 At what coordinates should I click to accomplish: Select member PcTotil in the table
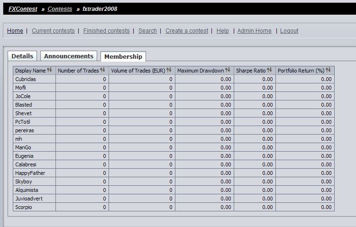[x=22, y=122]
